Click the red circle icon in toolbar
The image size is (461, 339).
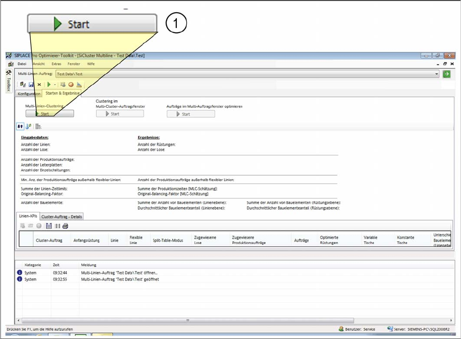71,84
